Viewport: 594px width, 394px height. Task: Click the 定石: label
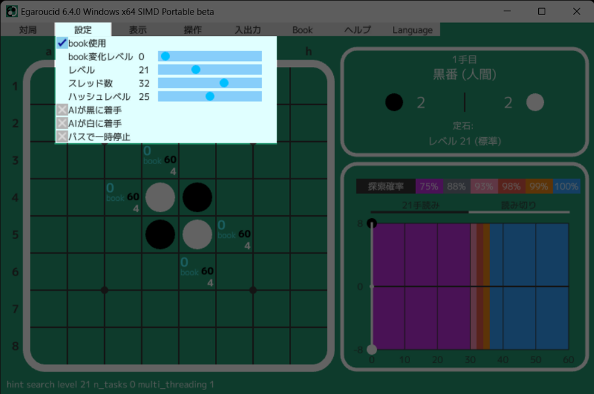click(x=463, y=125)
